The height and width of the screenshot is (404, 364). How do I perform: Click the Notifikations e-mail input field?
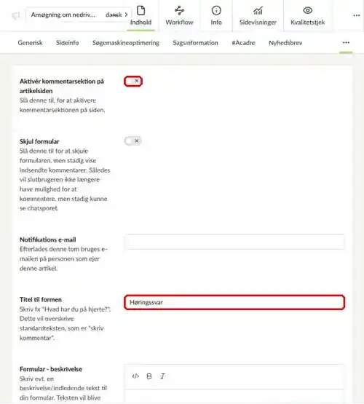tap(234, 242)
